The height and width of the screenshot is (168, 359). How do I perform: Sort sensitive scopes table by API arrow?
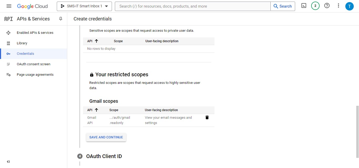96,41
